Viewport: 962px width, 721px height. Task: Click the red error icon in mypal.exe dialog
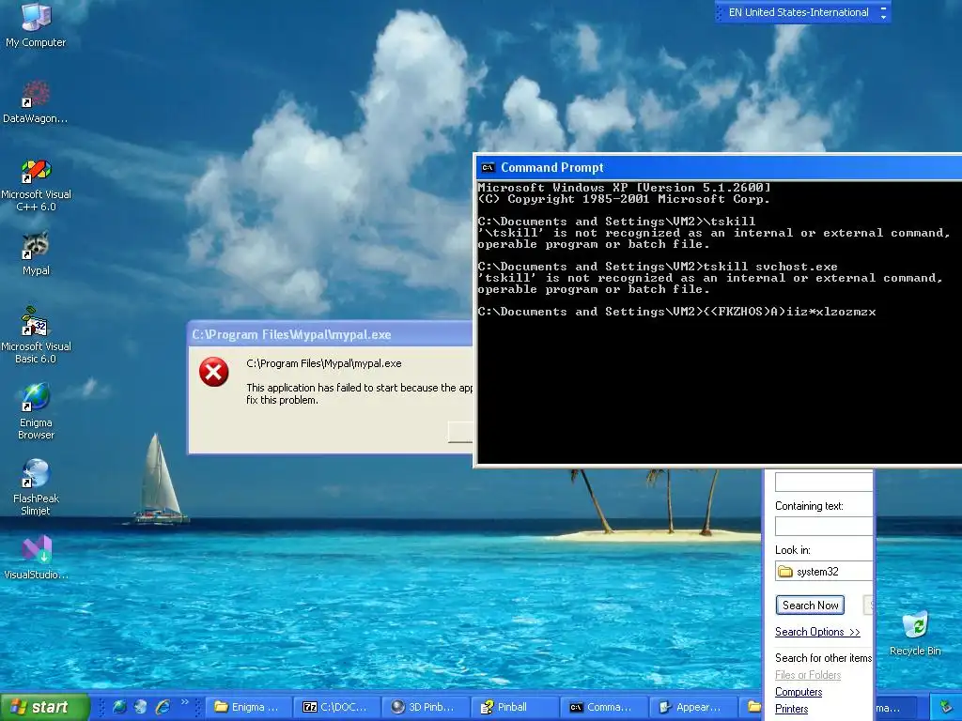pyautogui.click(x=214, y=372)
